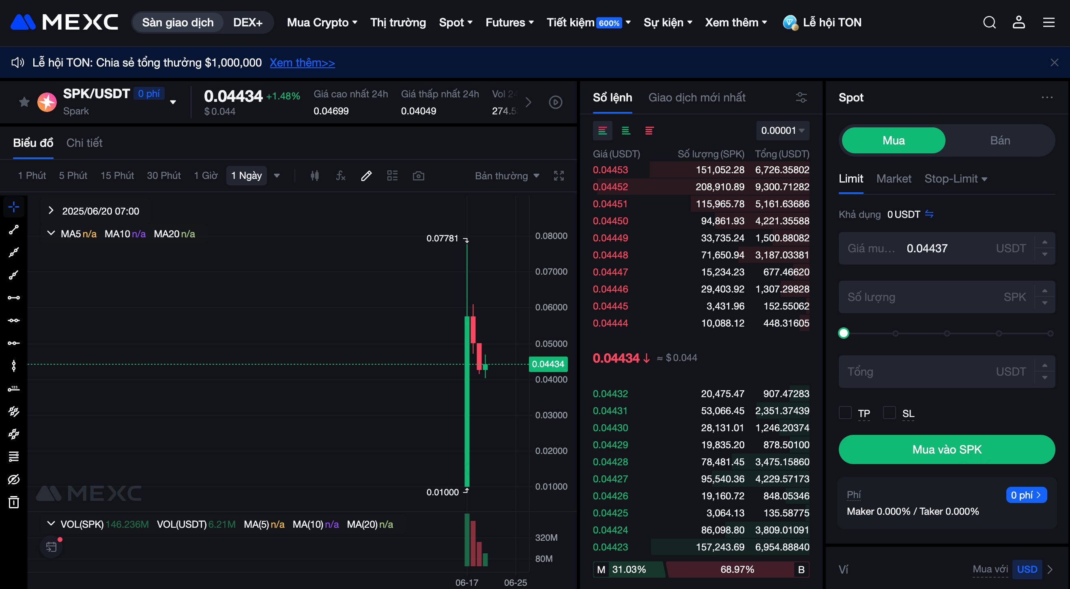This screenshot has height=589, width=1070.
Task: Select the 15 Phút timeframe
Action: pyautogui.click(x=117, y=176)
